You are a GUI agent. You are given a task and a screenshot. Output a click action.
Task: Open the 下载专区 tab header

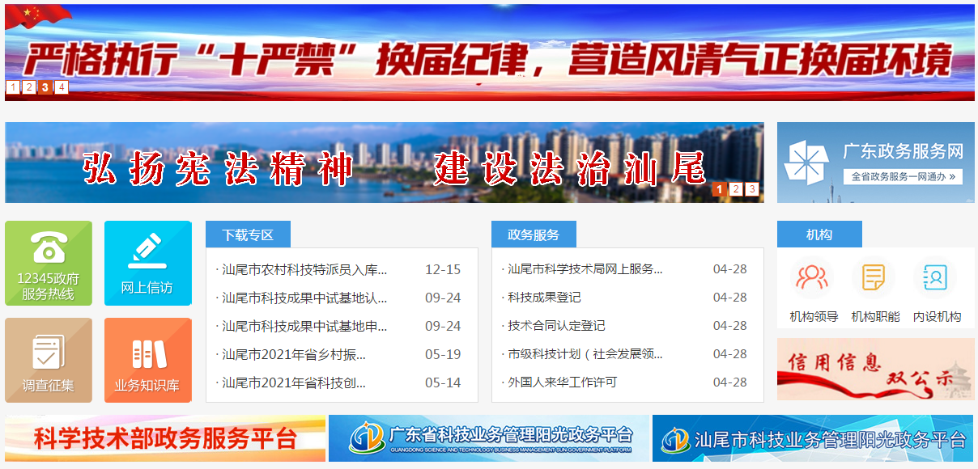[x=248, y=234]
